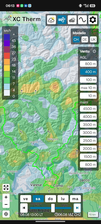Tap the WhatsApp status bar icon
The width and height of the screenshot is (101, 224).
tap(22, 6)
